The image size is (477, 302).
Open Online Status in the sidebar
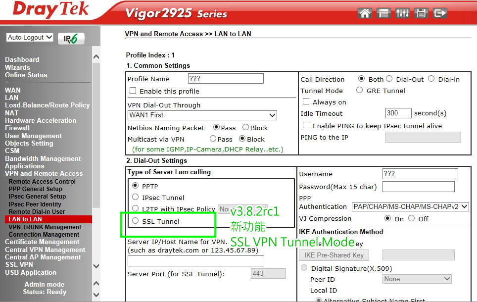[x=26, y=75]
